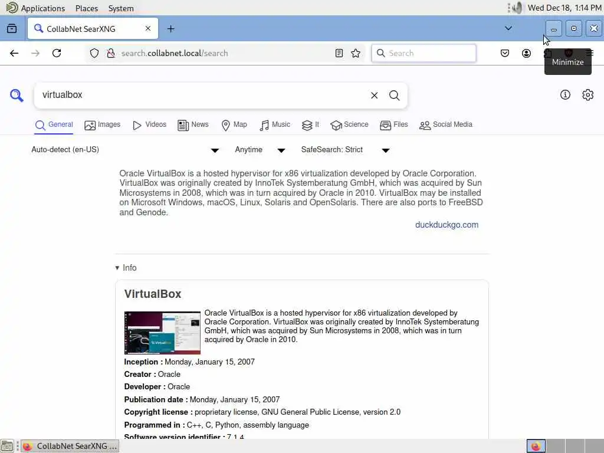Switch to the Social Media category
Viewport: 604px width, 453px height.
pyautogui.click(x=446, y=125)
